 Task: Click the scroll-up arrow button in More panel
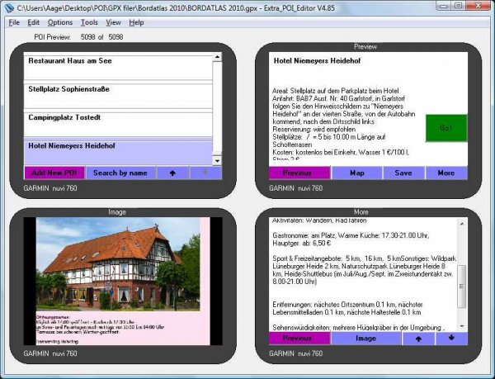click(x=418, y=339)
